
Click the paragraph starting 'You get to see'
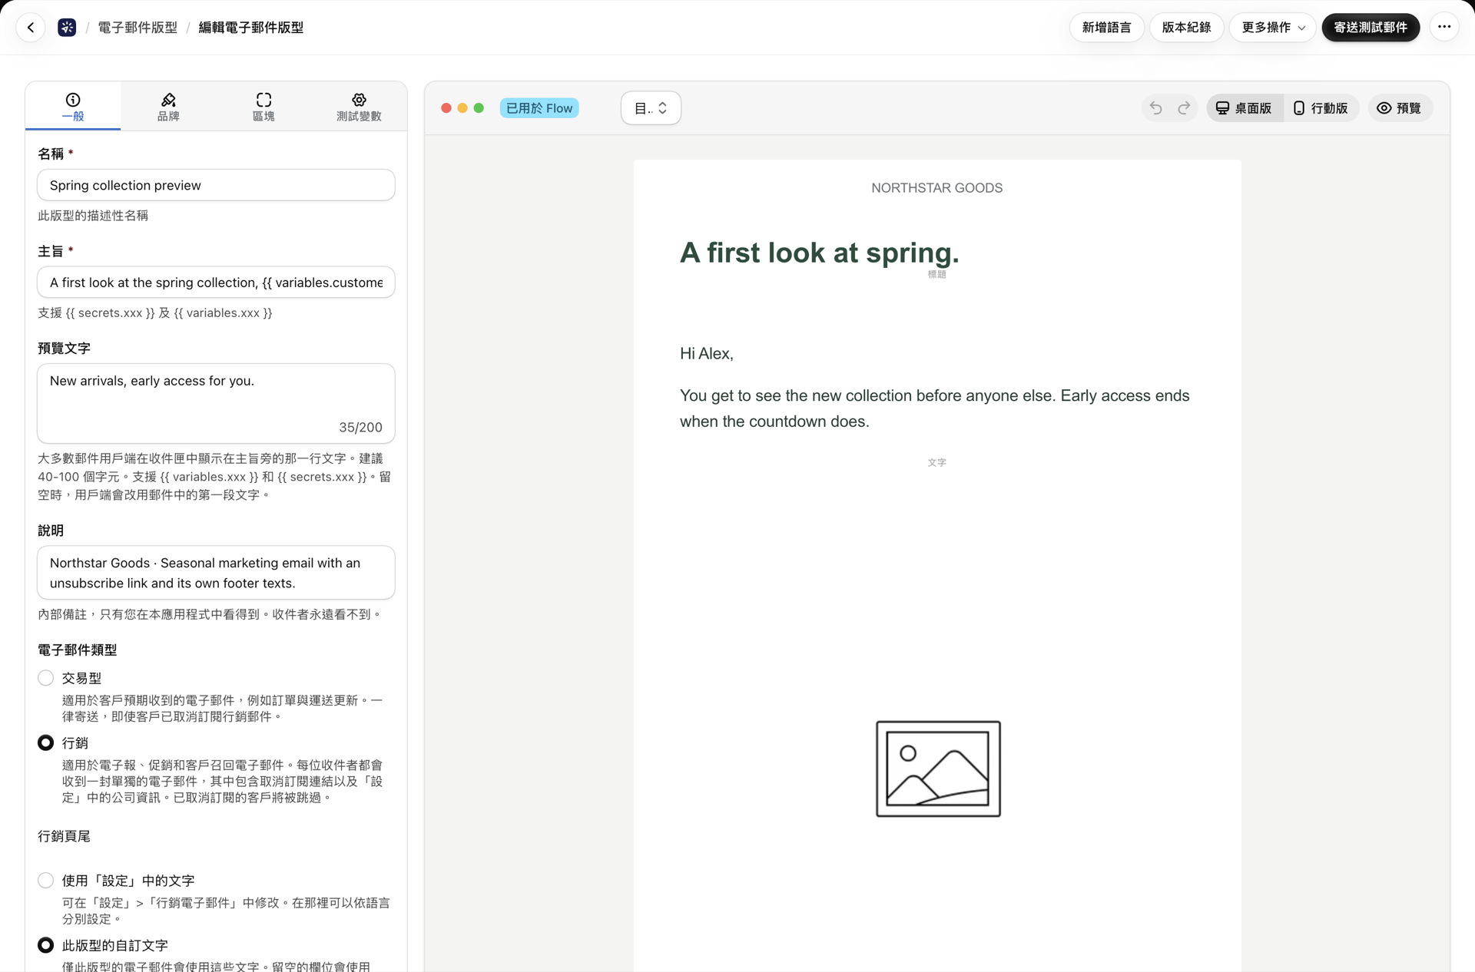pyautogui.click(x=935, y=408)
